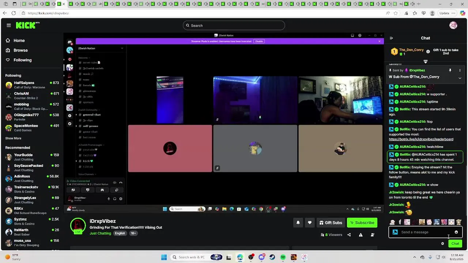Report the stream with the warning icon
Screen dimensions: 468x263
[x=361, y=235]
